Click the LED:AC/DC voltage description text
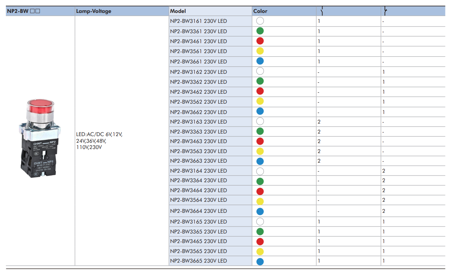The height and width of the screenshot is (270, 455). coord(99,141)
